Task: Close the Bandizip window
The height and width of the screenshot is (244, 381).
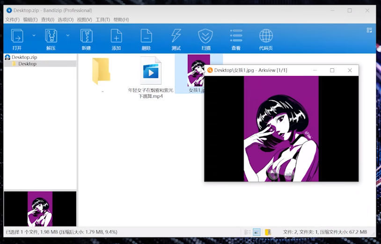Action: (x=367, y=10)
